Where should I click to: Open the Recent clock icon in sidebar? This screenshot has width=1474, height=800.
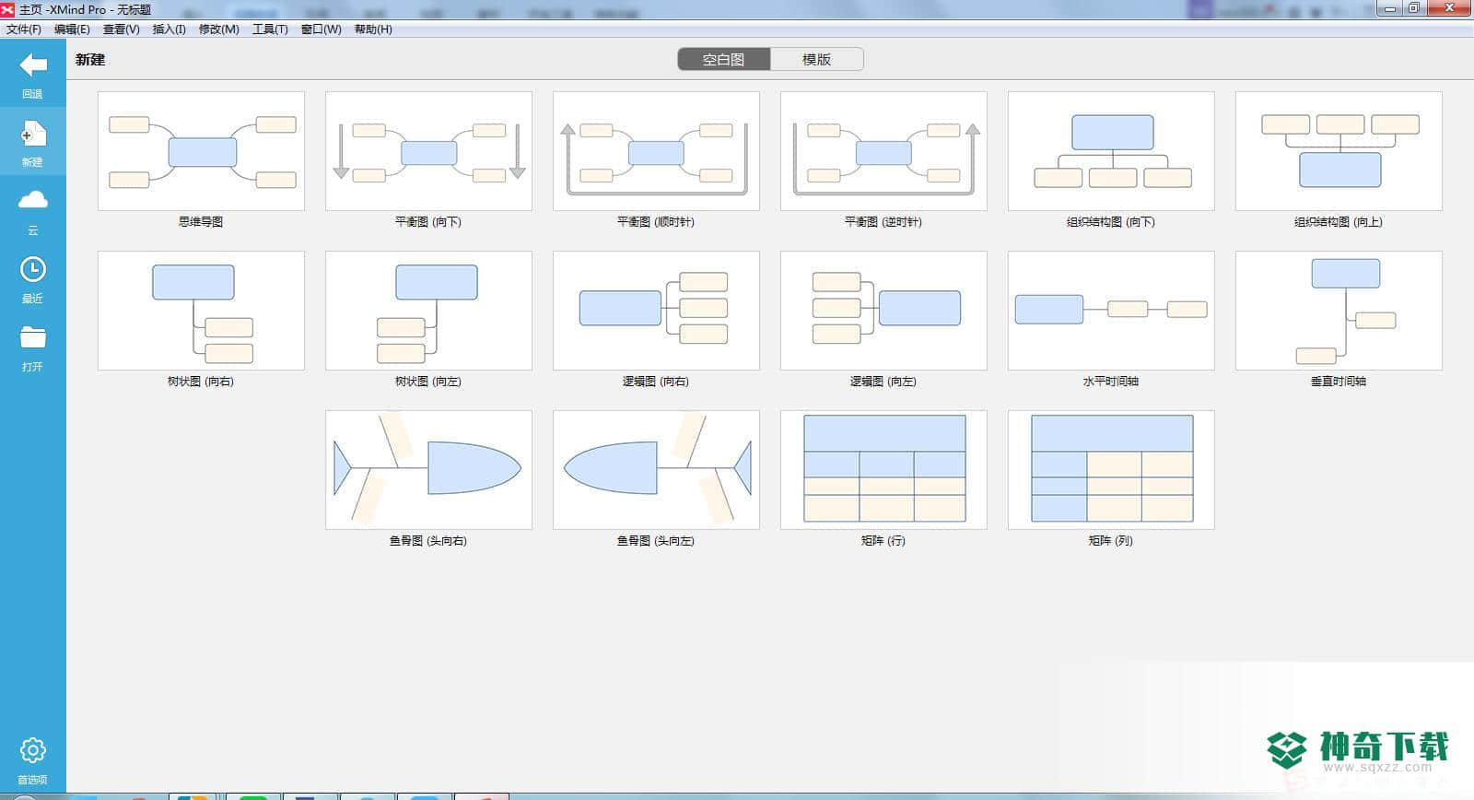click(x=33, y=269)
